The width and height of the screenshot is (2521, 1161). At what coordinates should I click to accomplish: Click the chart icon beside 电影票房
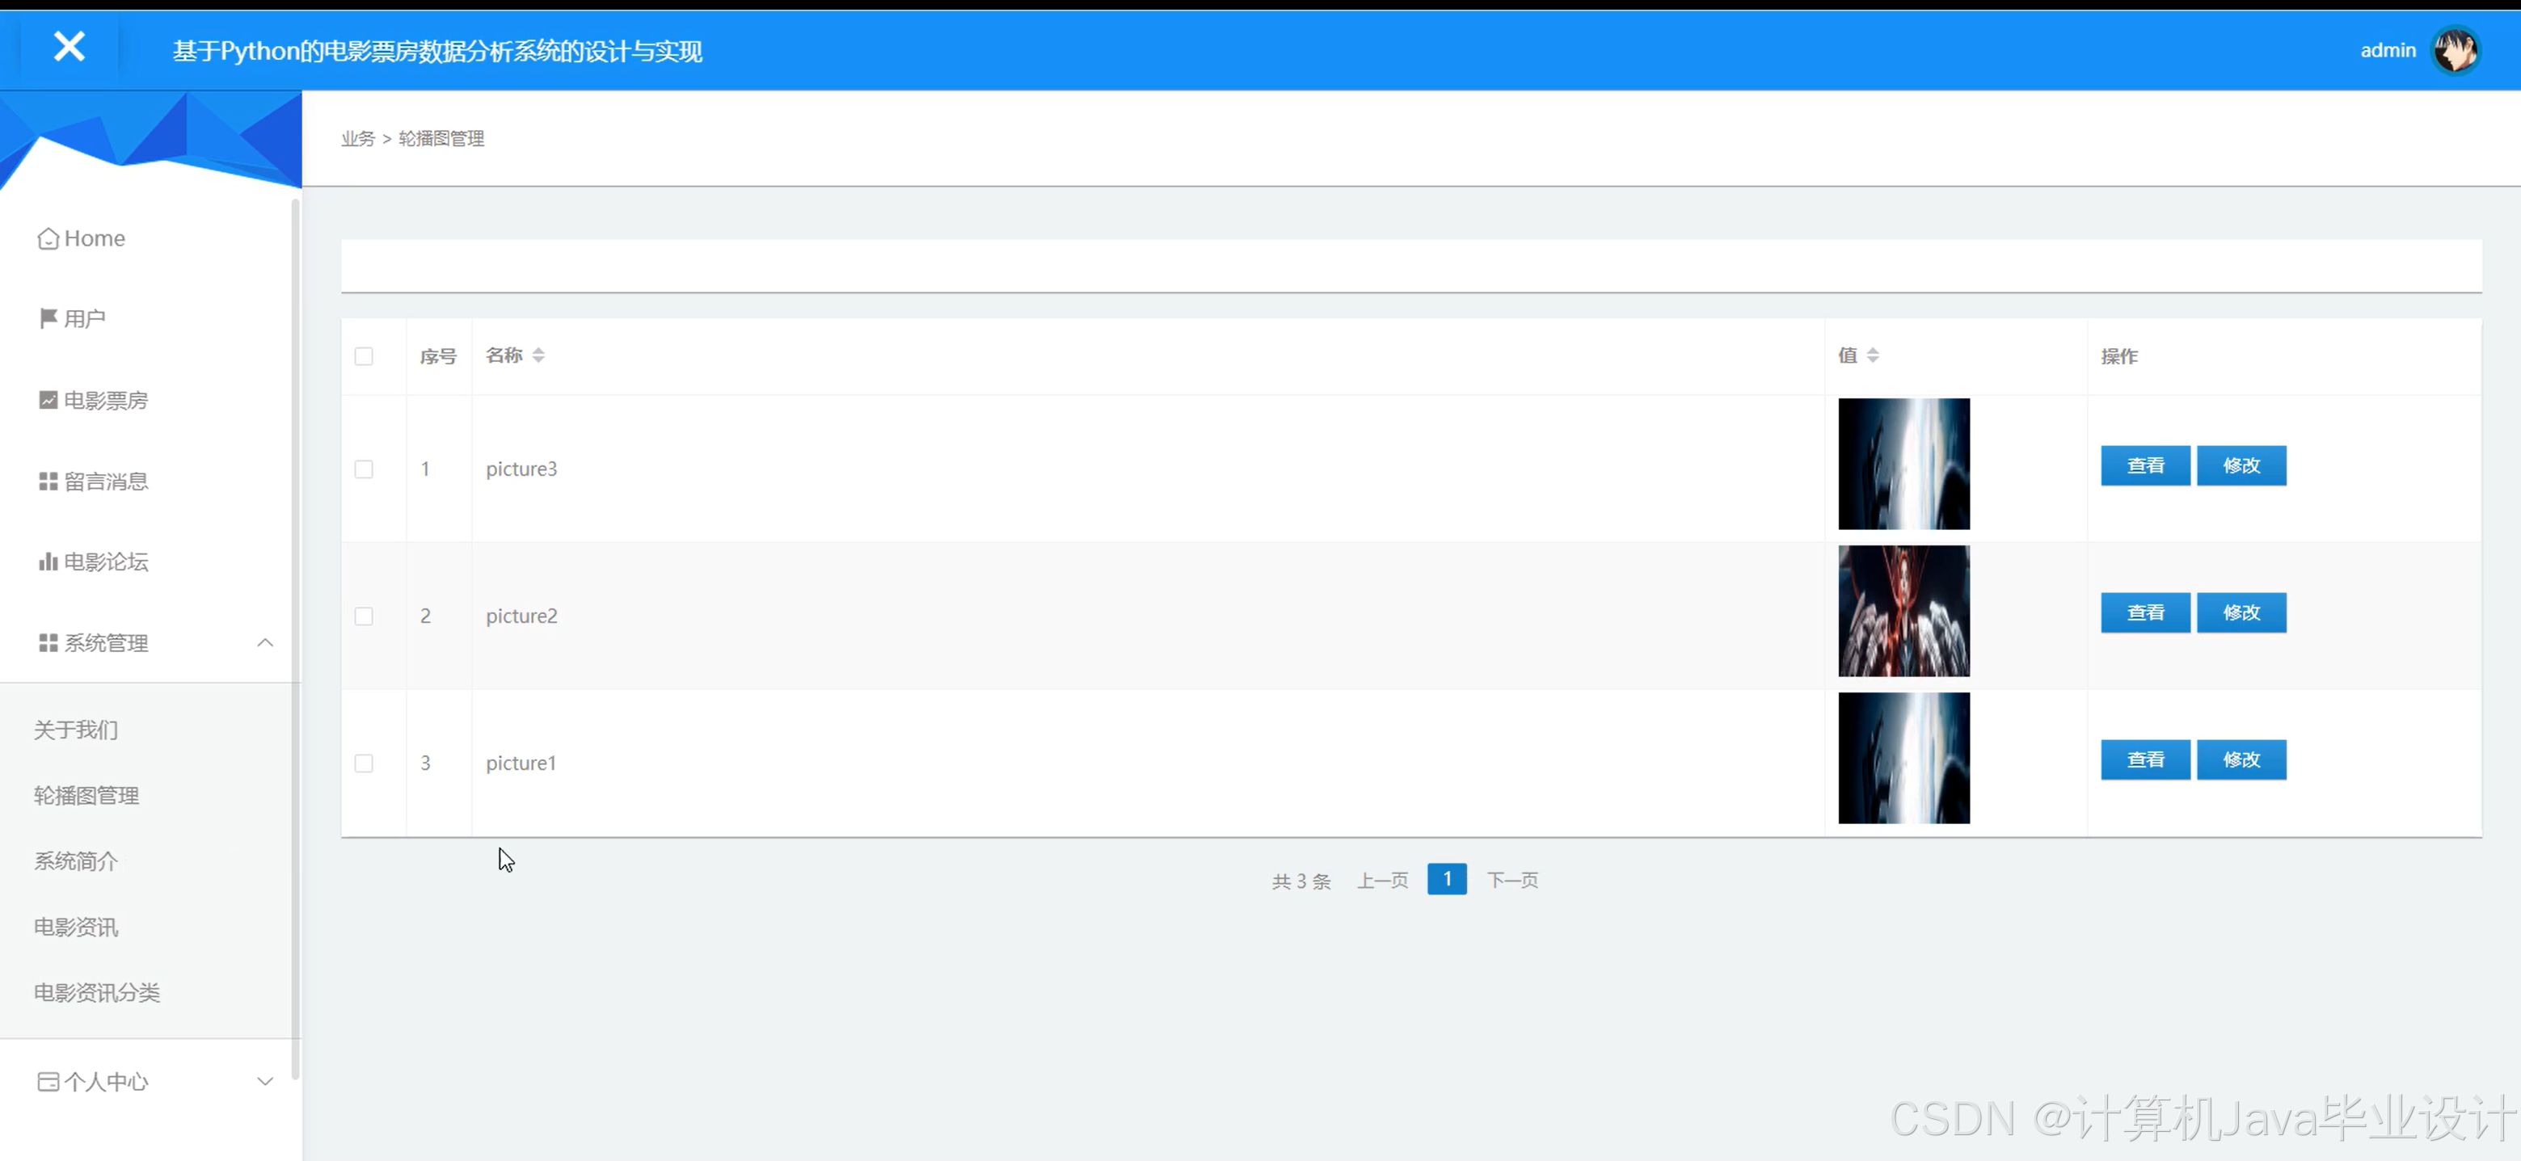pos(48,400)
